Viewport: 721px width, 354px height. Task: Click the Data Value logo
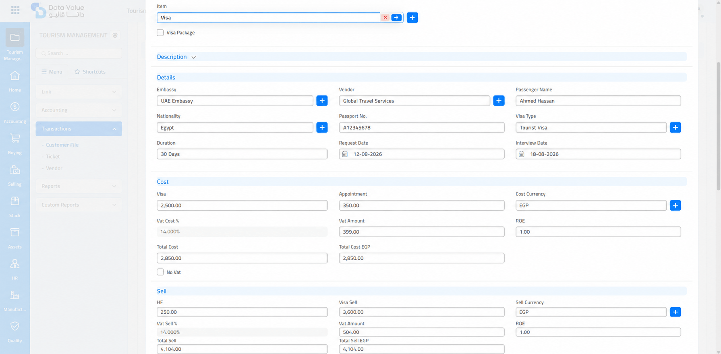pos(58,10)
